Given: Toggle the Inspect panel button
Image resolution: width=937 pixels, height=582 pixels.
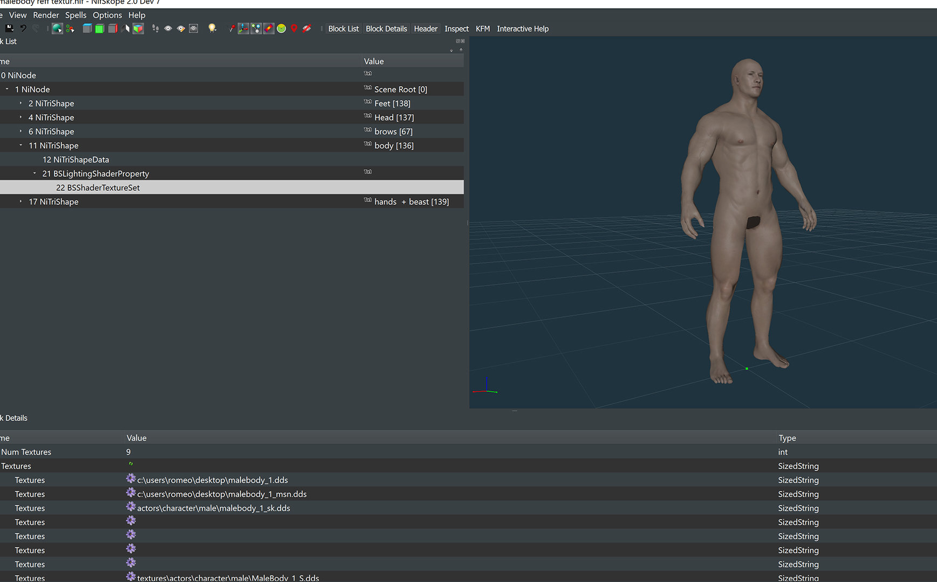Looking at the screenshot, I should click(x=456, y=29).
